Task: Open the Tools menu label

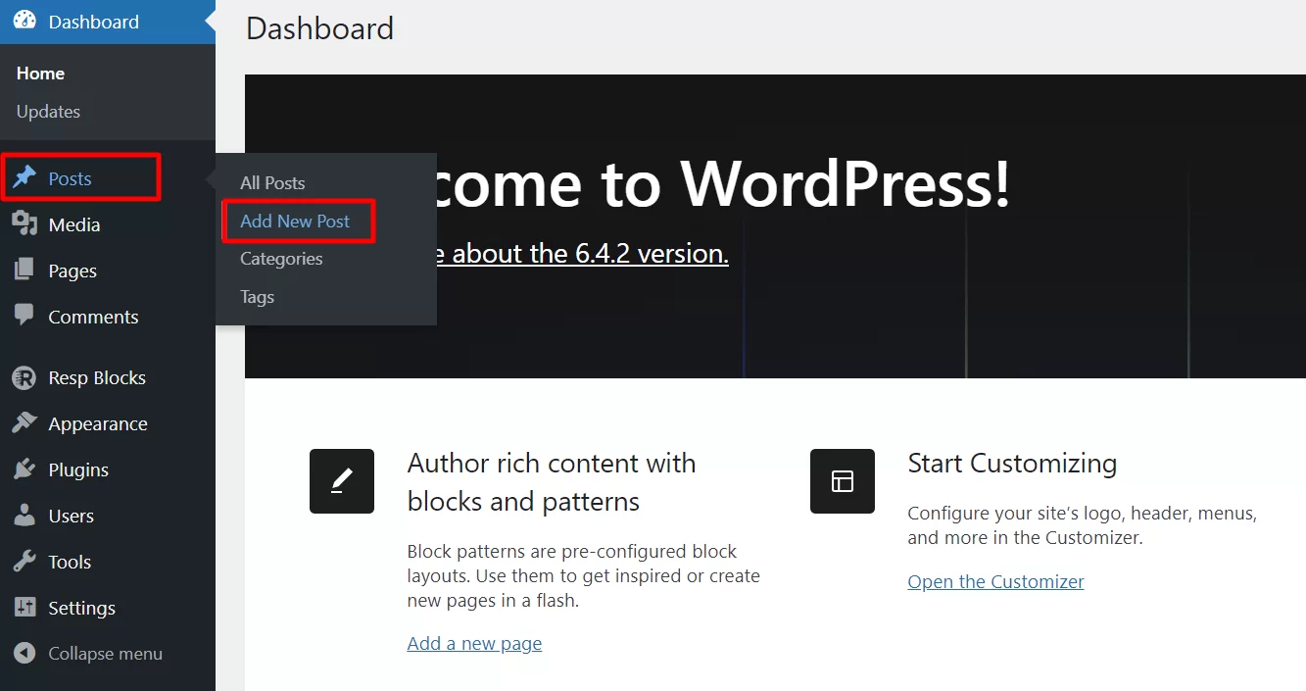Action: [x=70, y=562]
